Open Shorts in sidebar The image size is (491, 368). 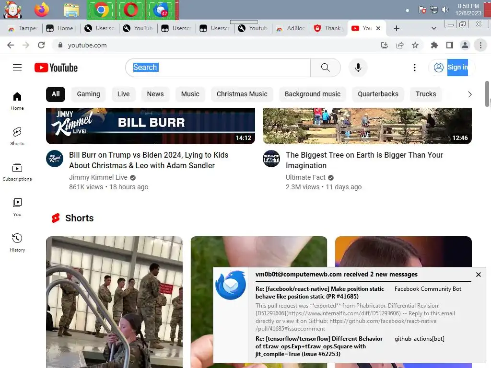(x=17, y=137)
